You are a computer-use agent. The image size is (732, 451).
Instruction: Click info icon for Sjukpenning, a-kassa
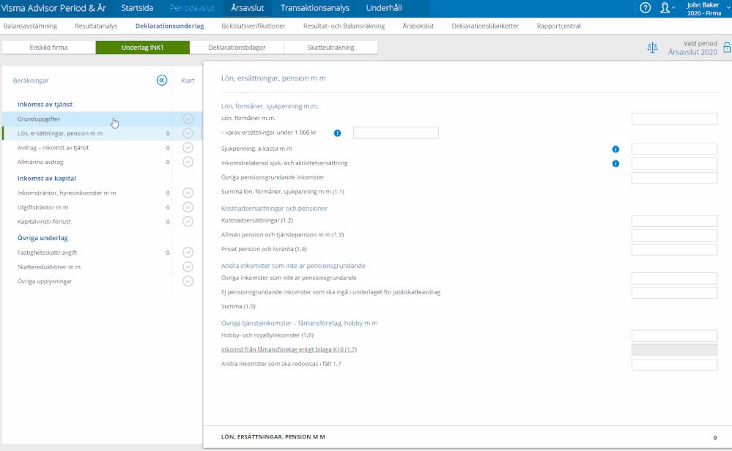point(615,149)
